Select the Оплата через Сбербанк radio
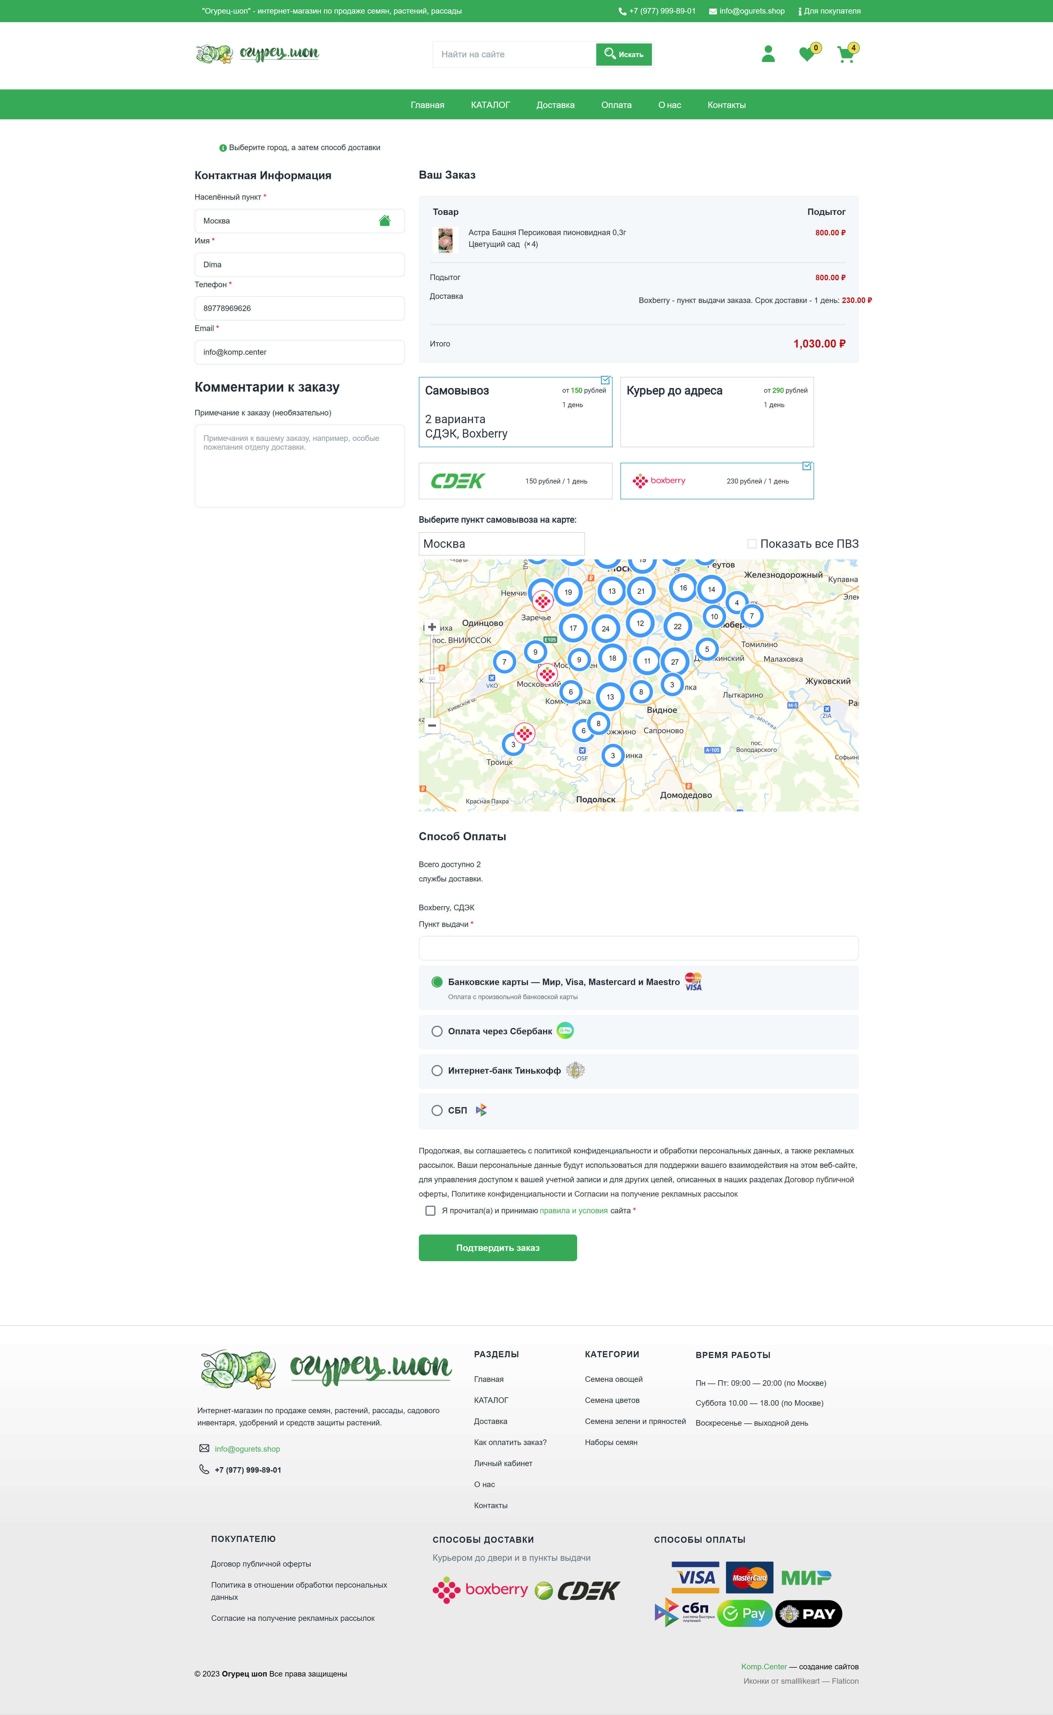Viewport: 1053px width, 1715px height. (437, 1031)
